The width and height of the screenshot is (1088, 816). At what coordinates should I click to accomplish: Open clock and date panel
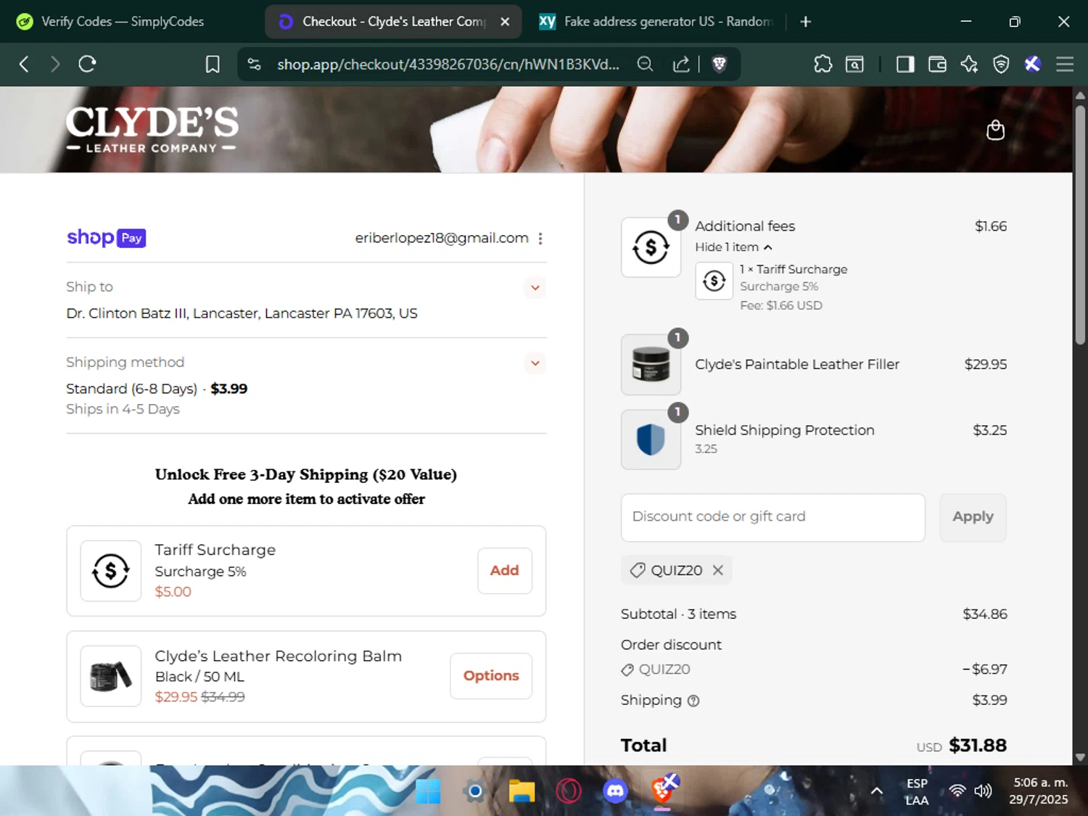[1040, 791]
